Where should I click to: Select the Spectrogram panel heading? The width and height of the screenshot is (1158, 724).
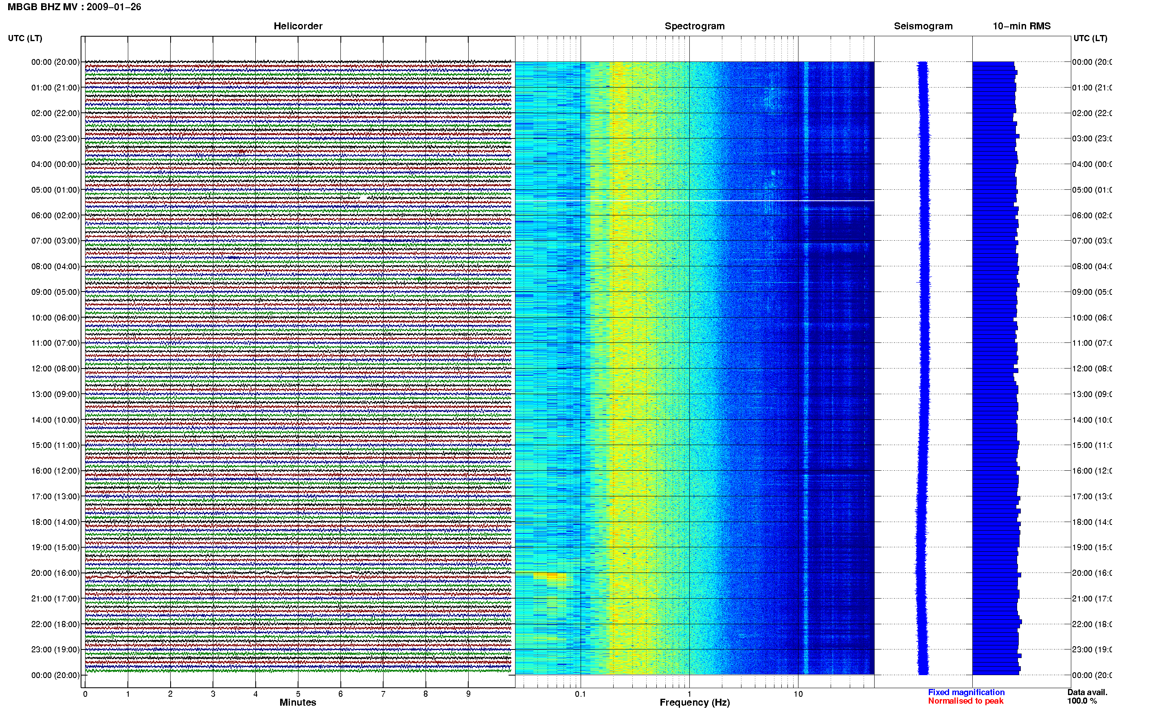[695, 26]
